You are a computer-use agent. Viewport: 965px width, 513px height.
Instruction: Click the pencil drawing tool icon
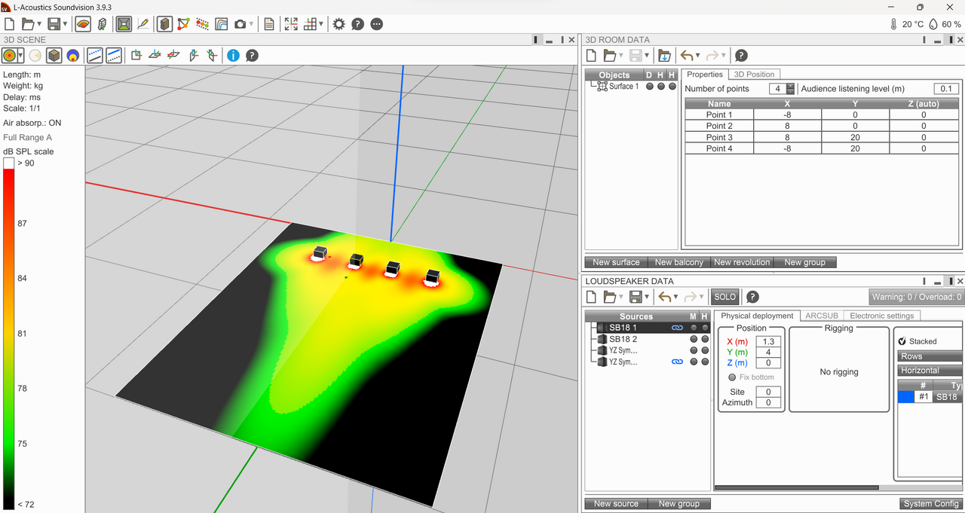coord(143,24)
